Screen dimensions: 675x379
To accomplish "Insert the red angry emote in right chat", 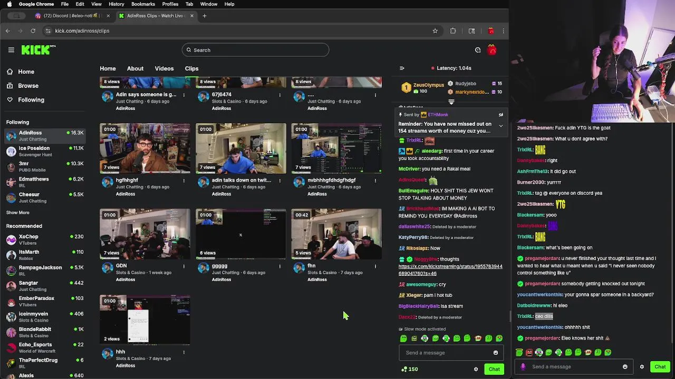I will 529,353.
